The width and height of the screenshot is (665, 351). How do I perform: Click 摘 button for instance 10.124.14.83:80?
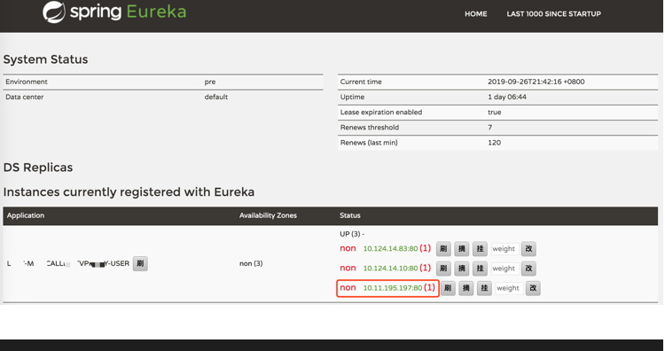[x=461, y=249]
